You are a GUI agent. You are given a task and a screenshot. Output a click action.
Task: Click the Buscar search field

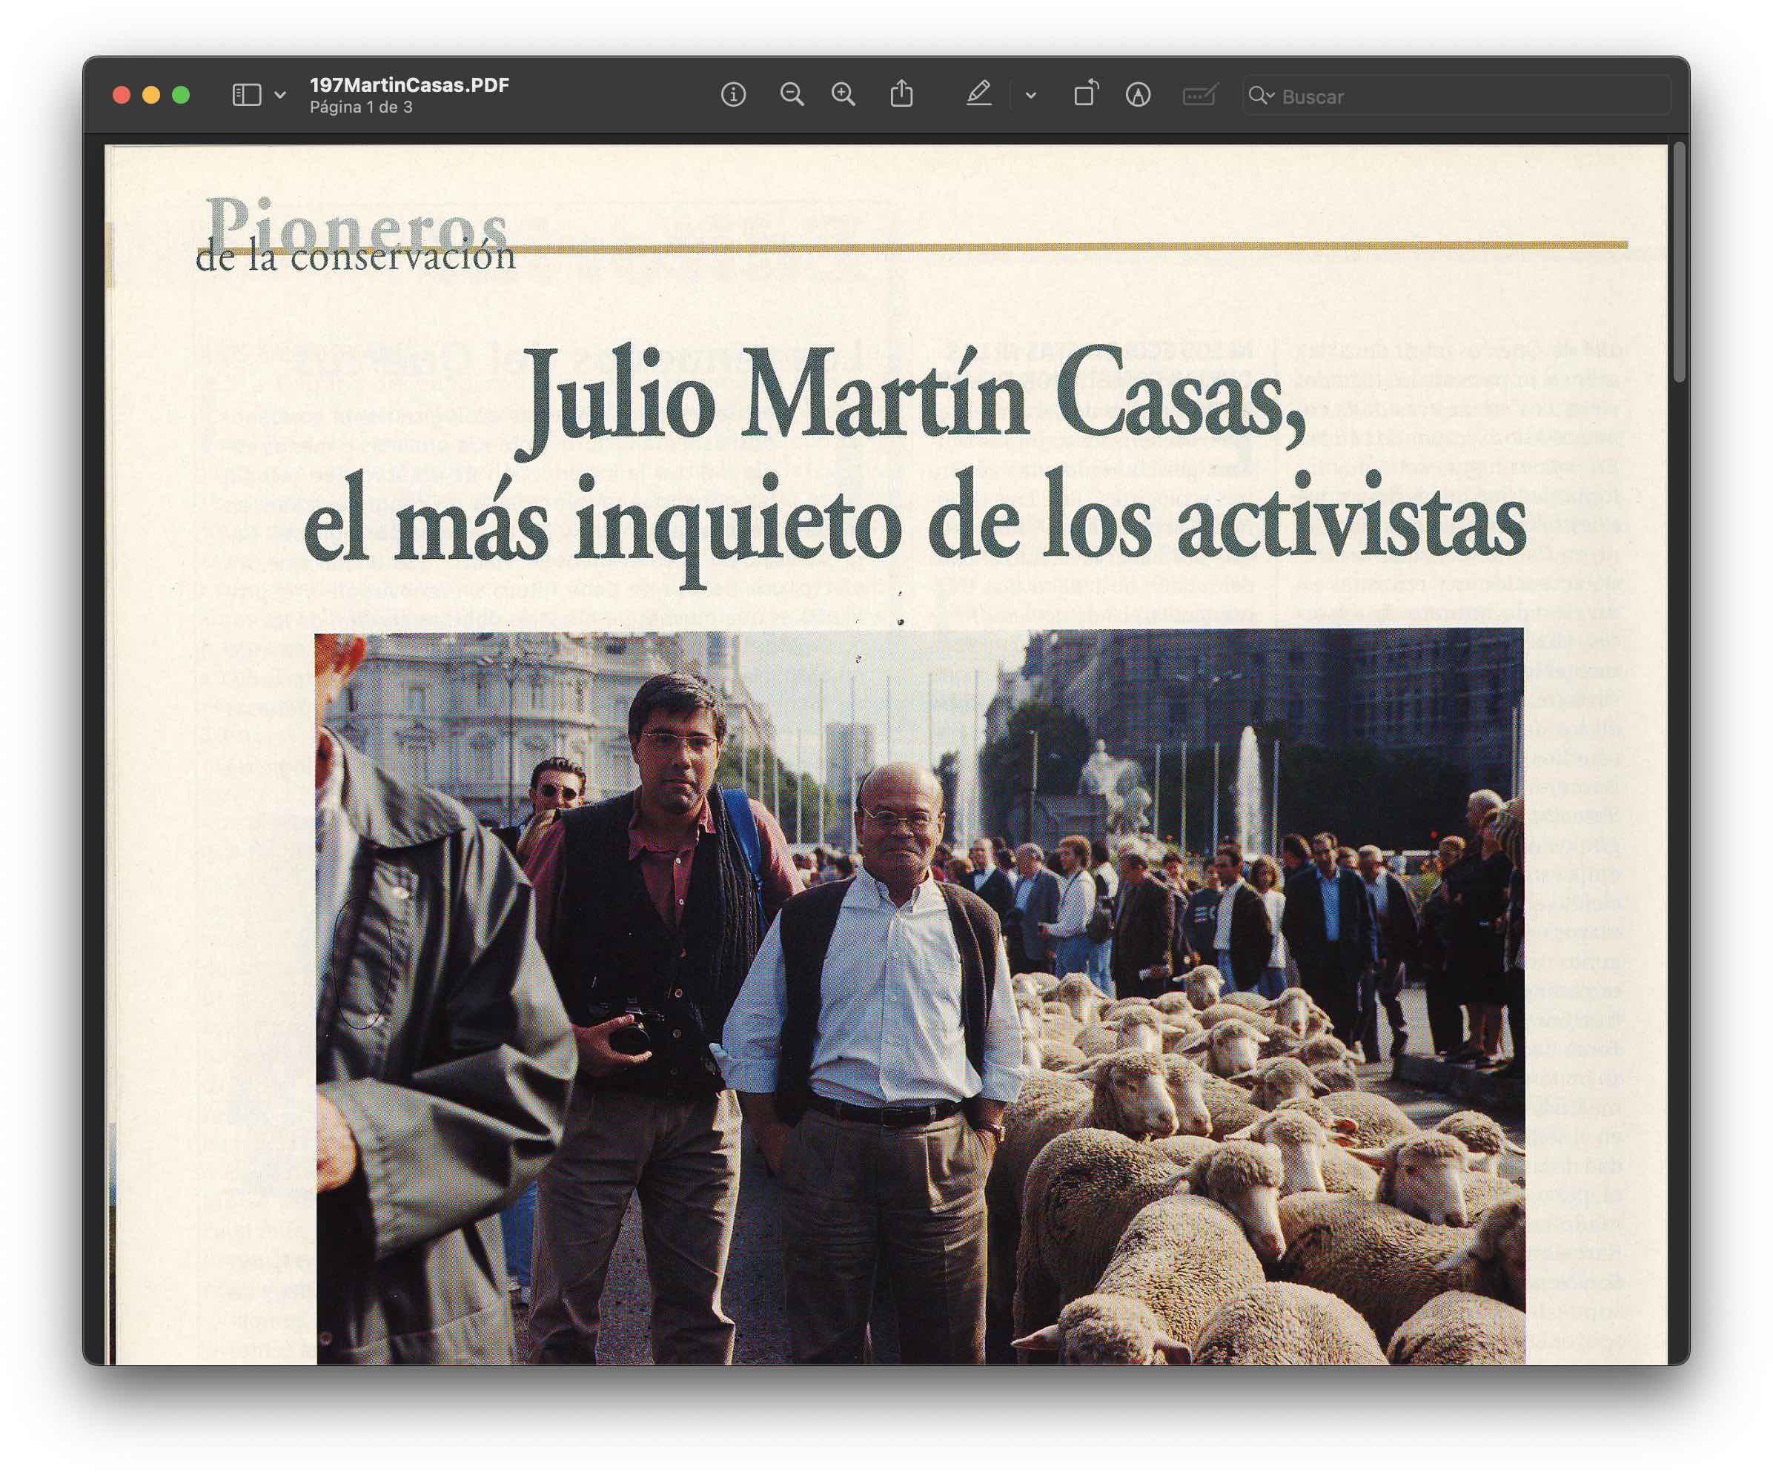(x=1456, y=96)
